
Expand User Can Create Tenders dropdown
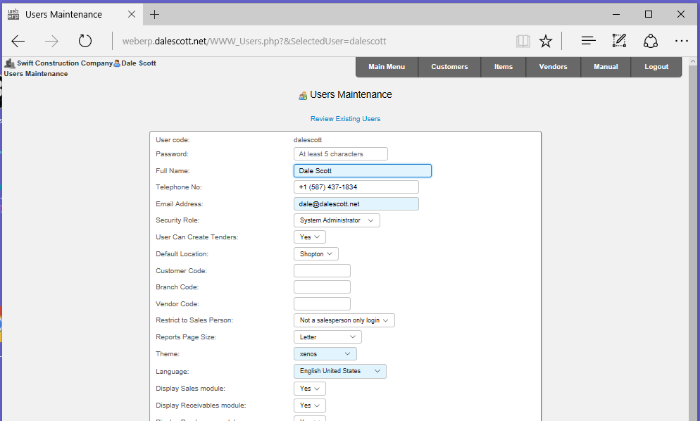point(310,237)
